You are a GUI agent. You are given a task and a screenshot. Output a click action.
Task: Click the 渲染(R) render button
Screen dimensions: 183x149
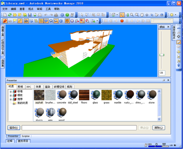[14, 128]
